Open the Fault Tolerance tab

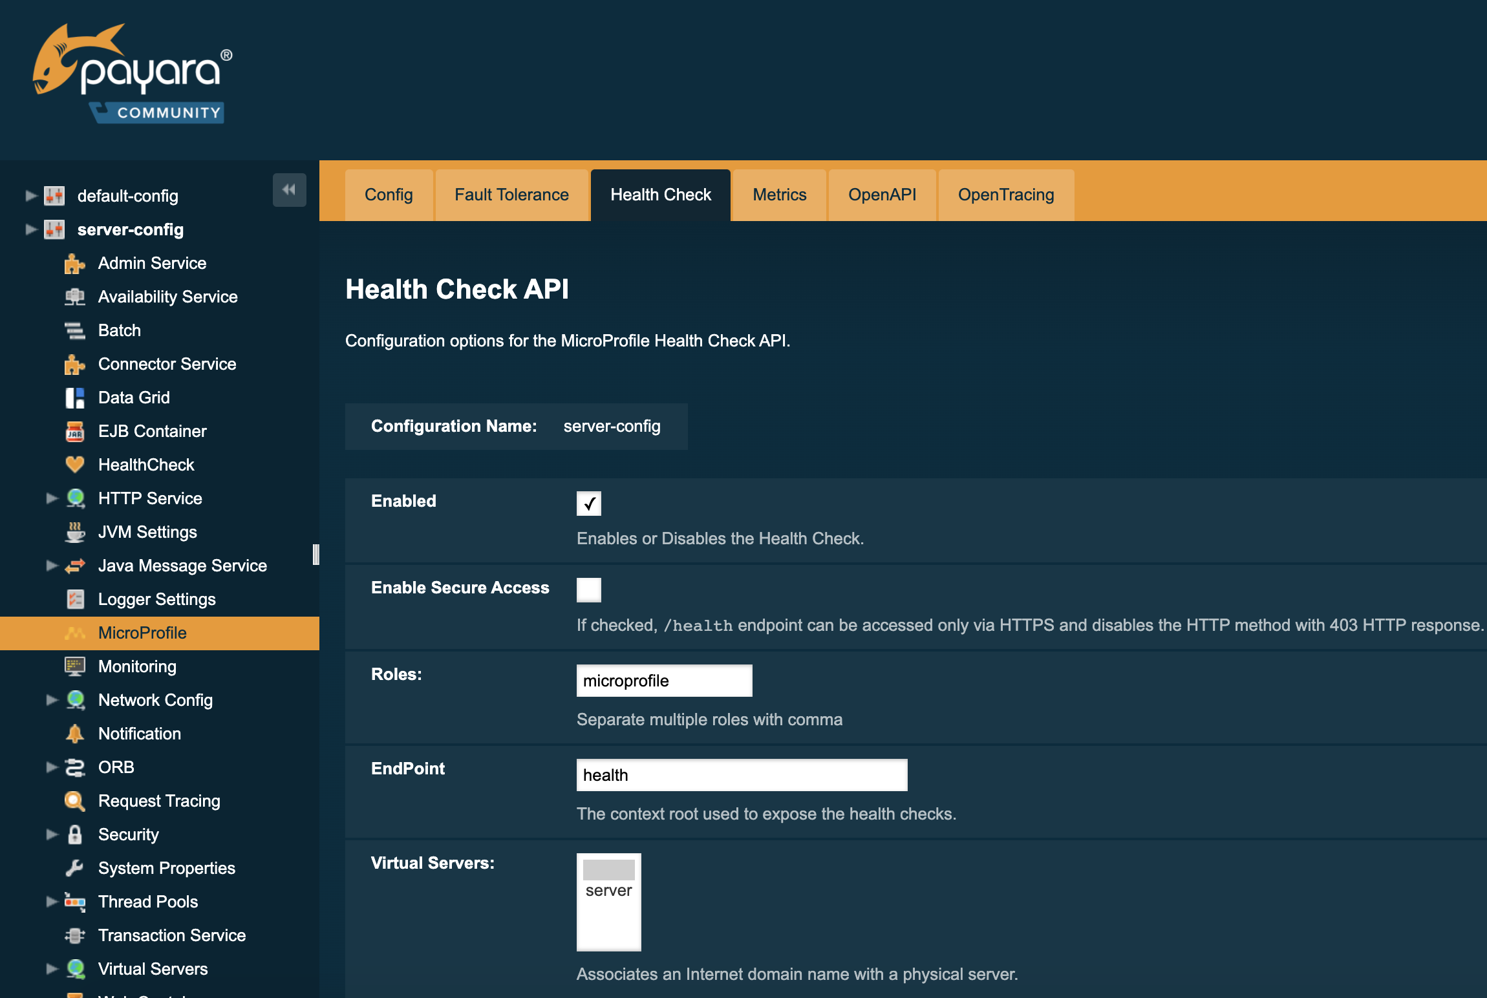(511, 195)
